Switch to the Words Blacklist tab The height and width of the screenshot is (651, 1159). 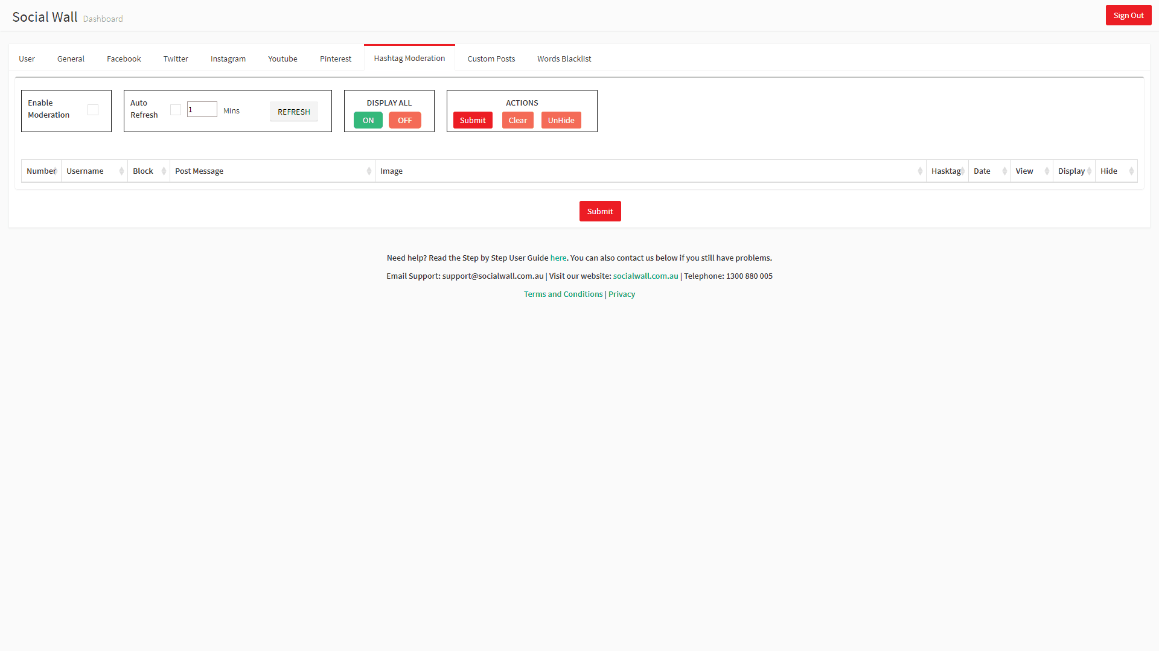(x=564, y=59)
